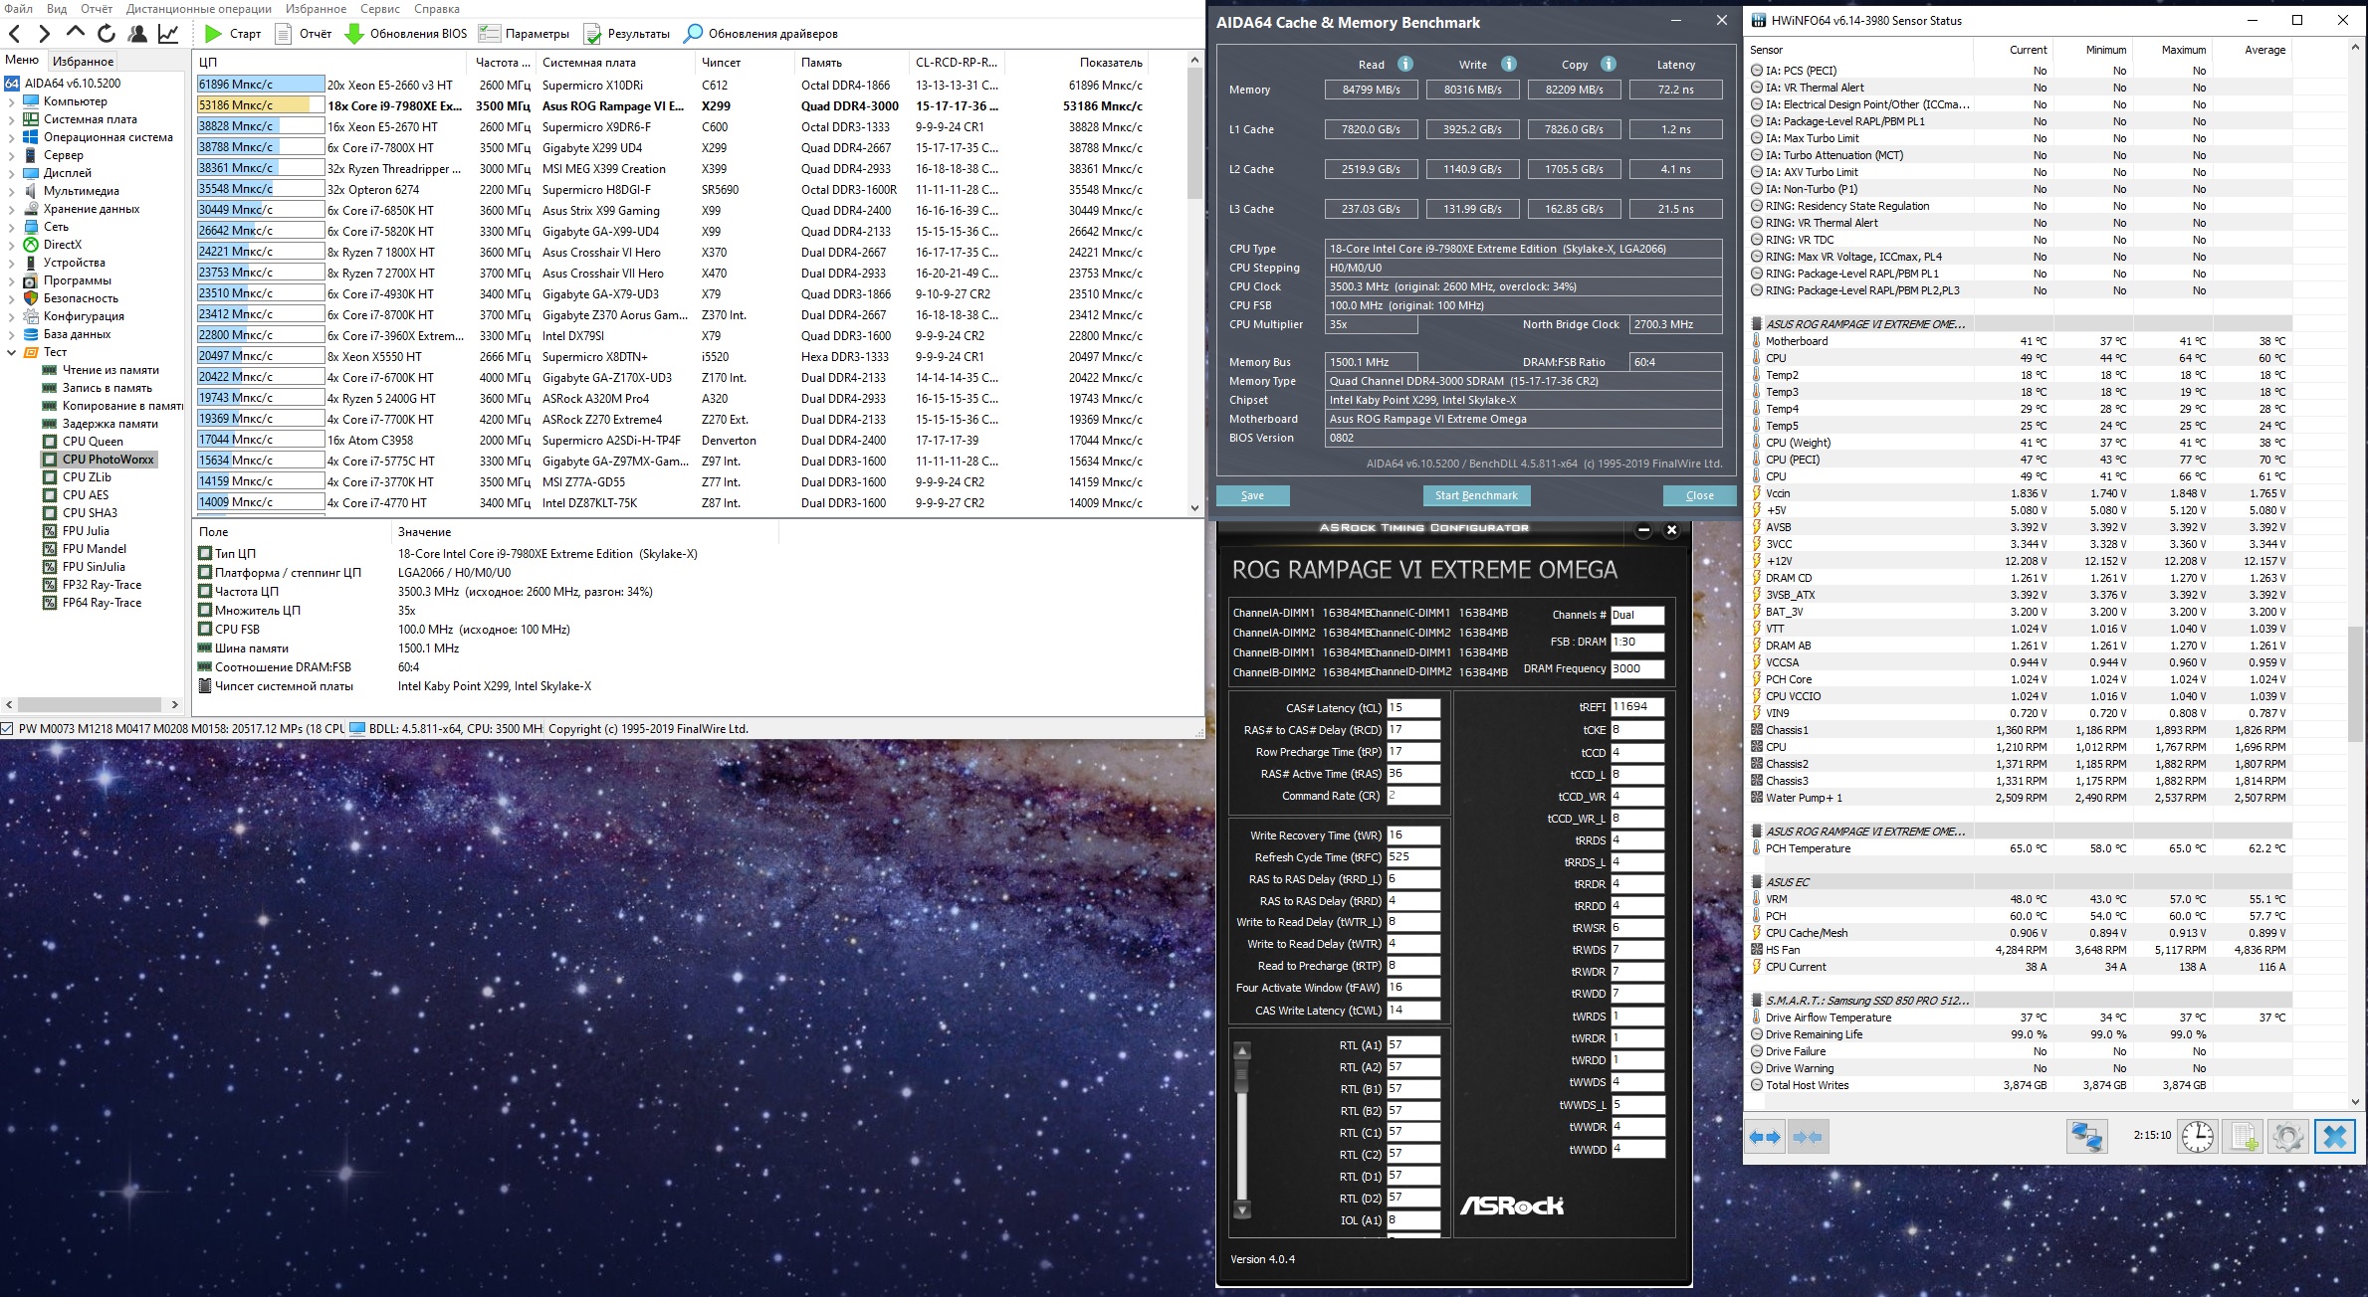Click the green Start benchmark toolbar icon

212,34
